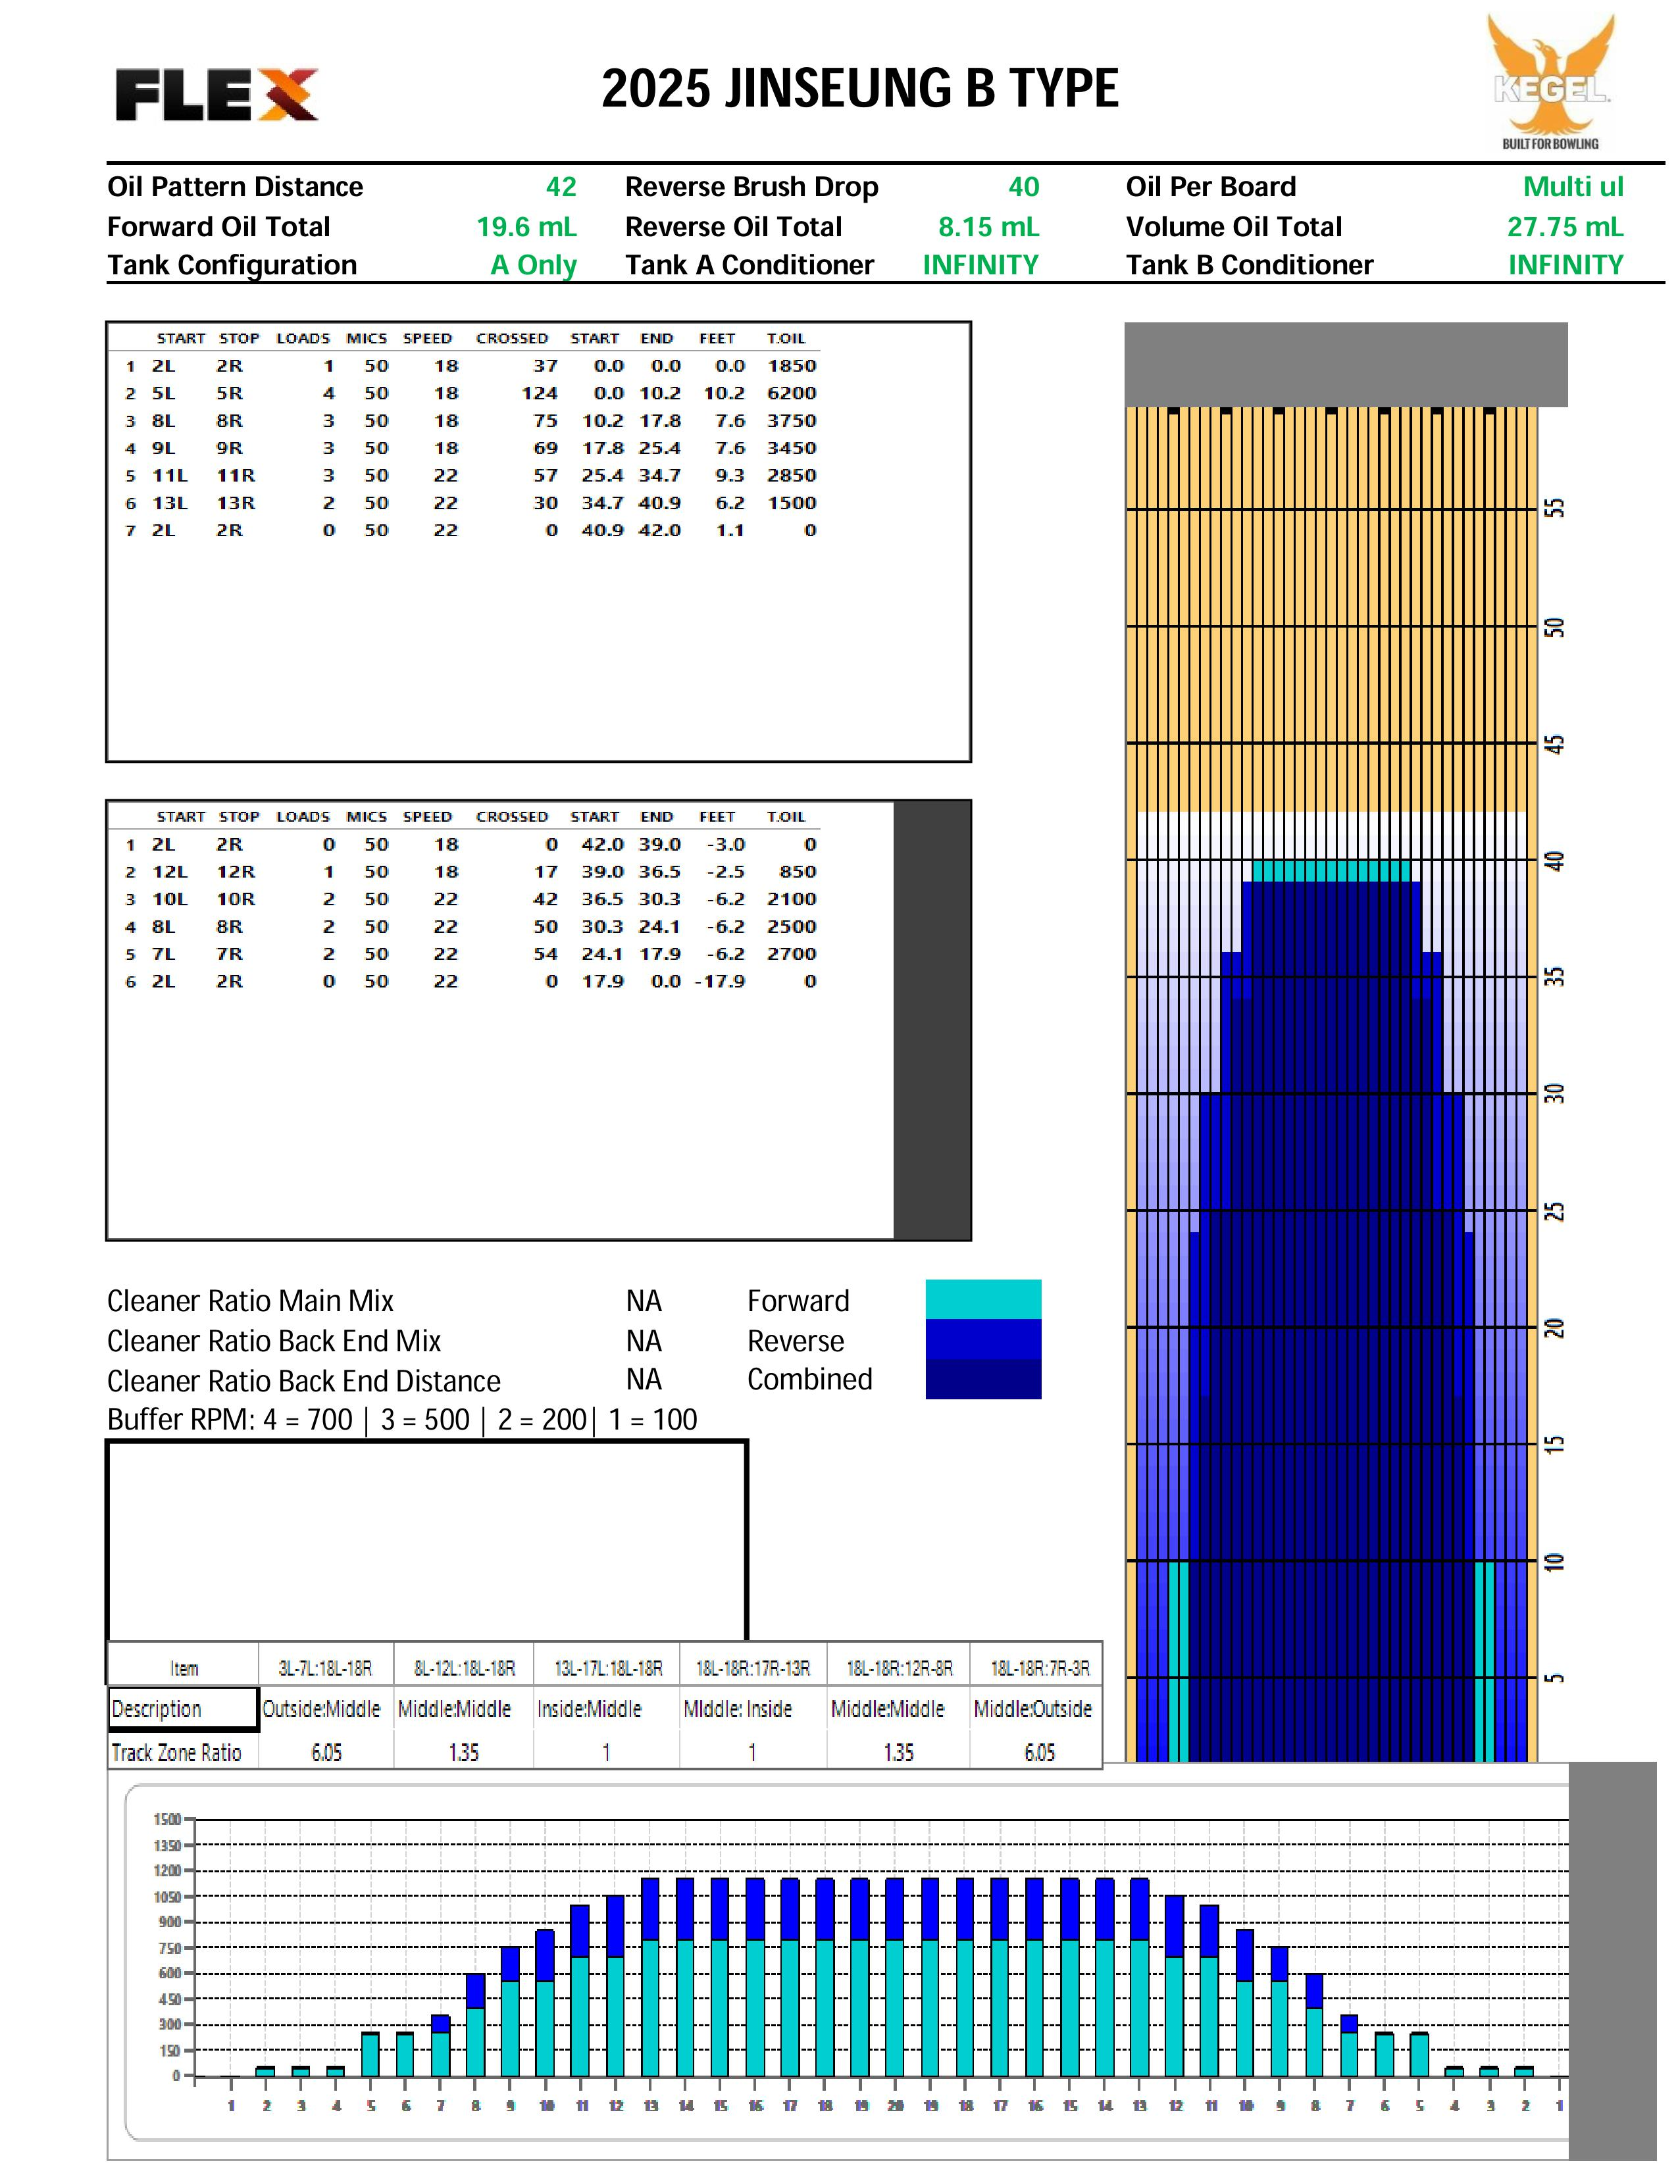Click Tank Configuration A Only value

point(533,265)
